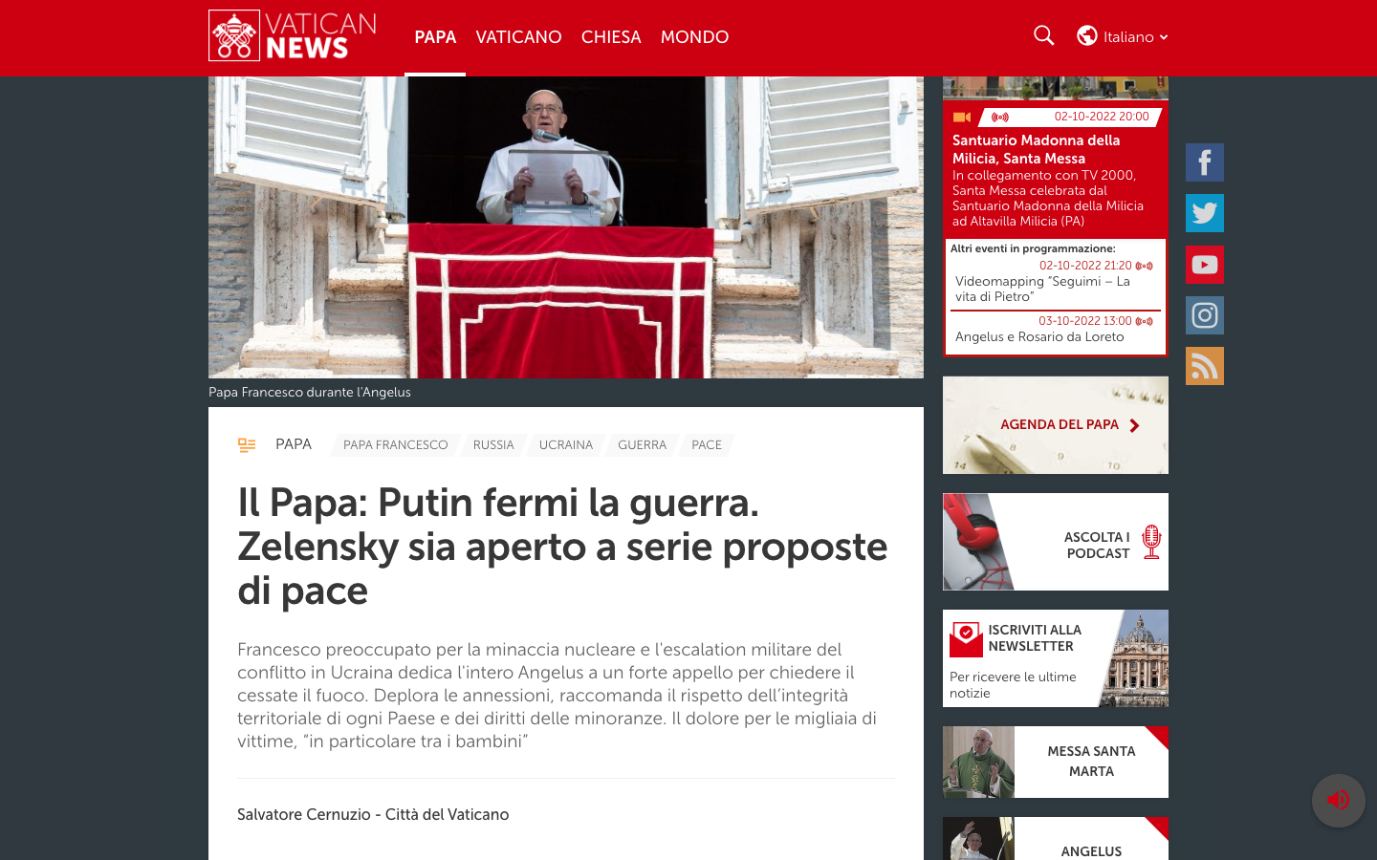Expand the Italiano language dropdown
Screen dimensions: 1377x860
tap(1123, 37)
